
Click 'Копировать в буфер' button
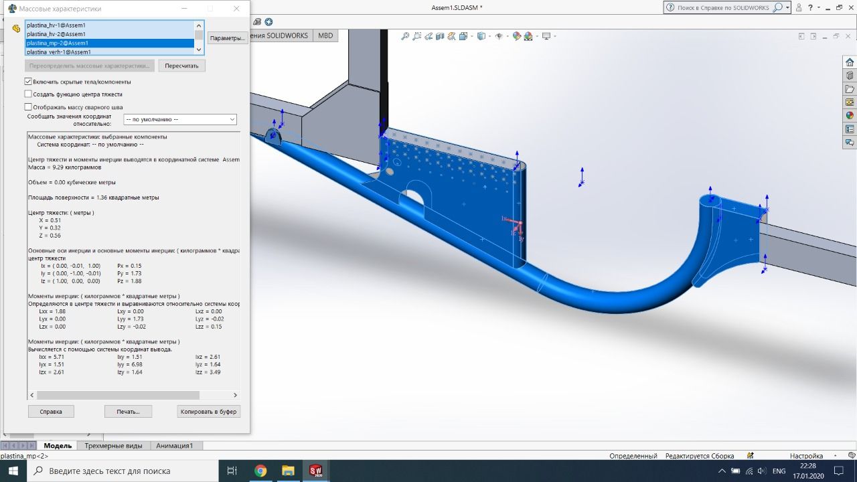(x=208, y=412)
